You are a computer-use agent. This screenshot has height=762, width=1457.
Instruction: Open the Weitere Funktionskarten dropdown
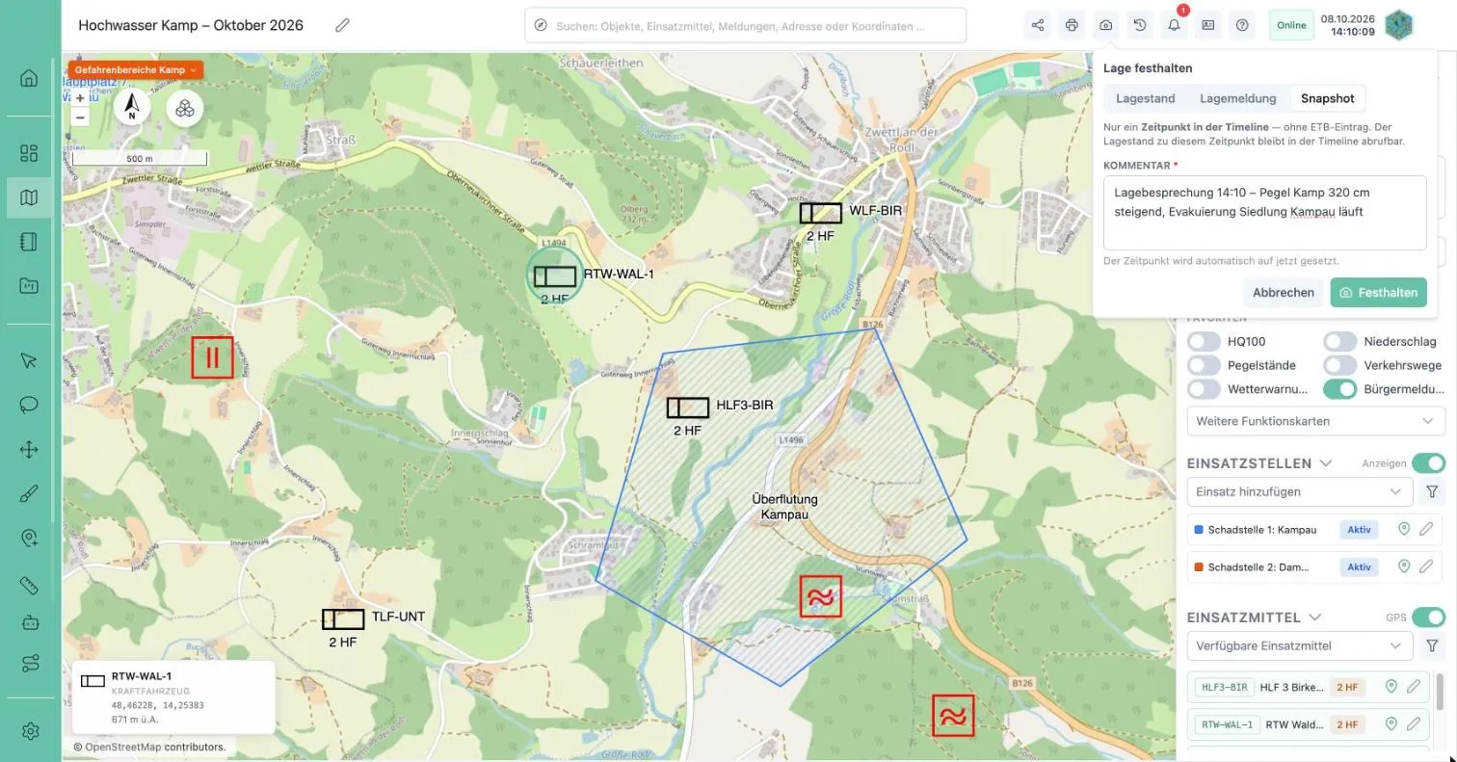1315,421
